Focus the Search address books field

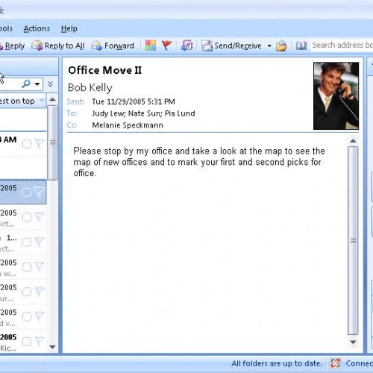(342, 46)
